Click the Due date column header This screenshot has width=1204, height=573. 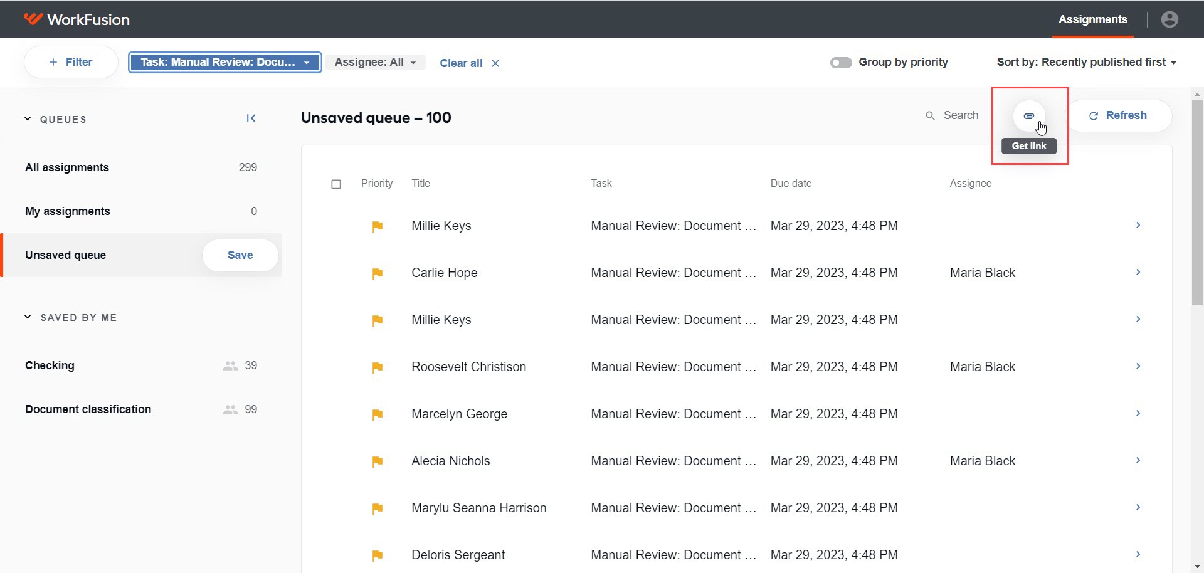tap(791, 184)
